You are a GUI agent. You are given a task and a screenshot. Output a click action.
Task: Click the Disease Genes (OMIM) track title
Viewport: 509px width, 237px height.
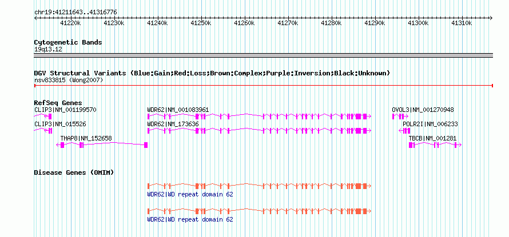74,172
